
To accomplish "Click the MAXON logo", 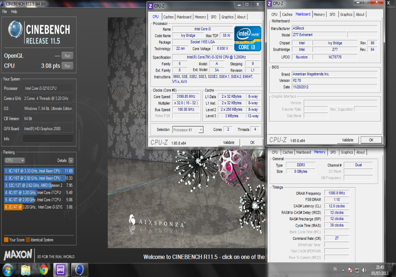I will (x=18, y=255).
